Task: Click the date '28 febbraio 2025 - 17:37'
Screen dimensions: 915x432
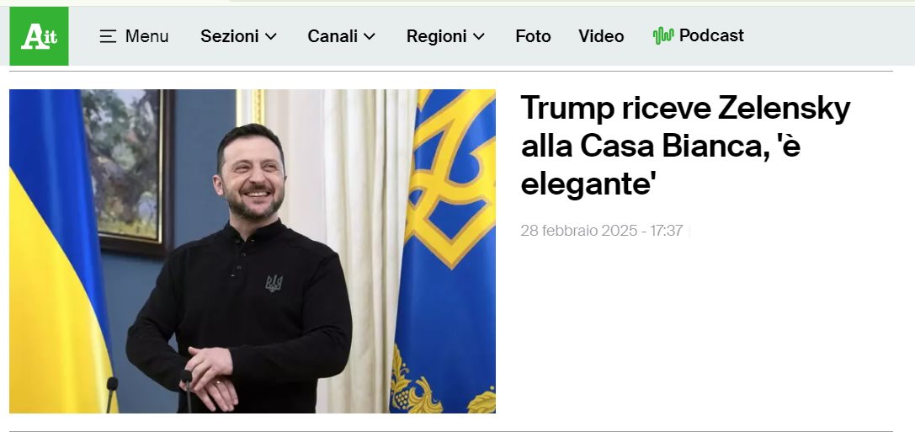Action: point(602,231)
